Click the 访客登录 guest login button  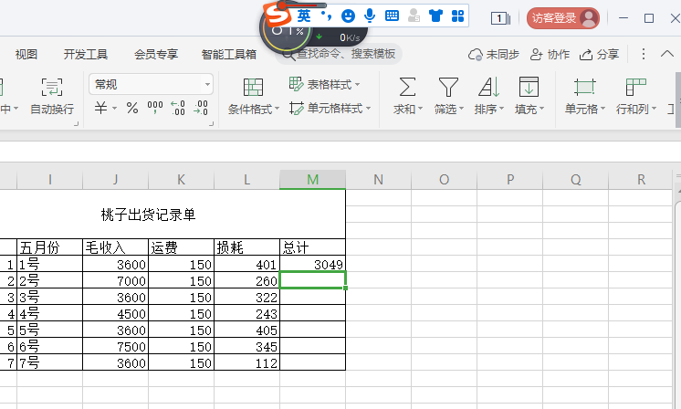click(563, 17)
